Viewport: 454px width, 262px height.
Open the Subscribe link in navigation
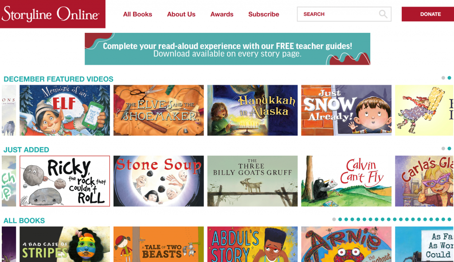click(264, 14)
